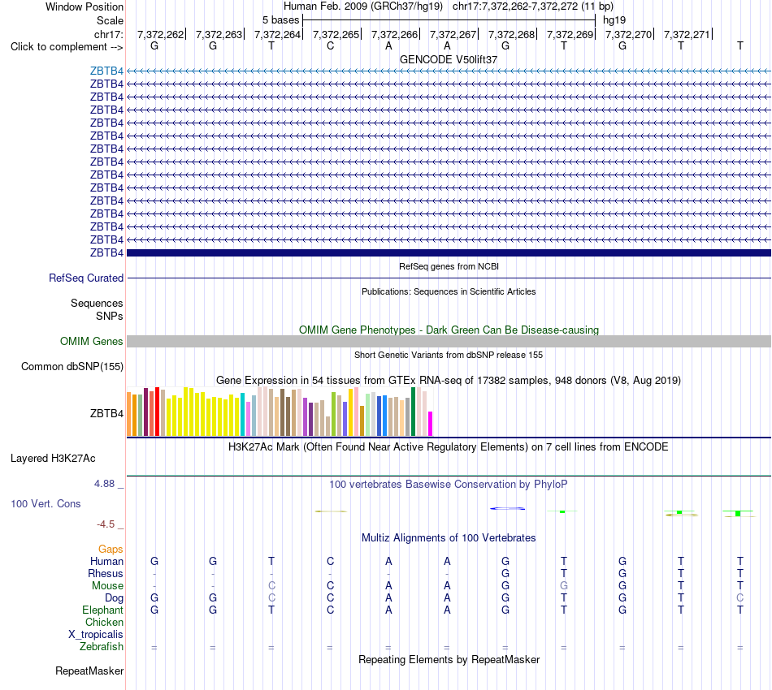The image size is (772, 690).
Task: Click the orange Gaps label
Action: click(x=111, y=550)
